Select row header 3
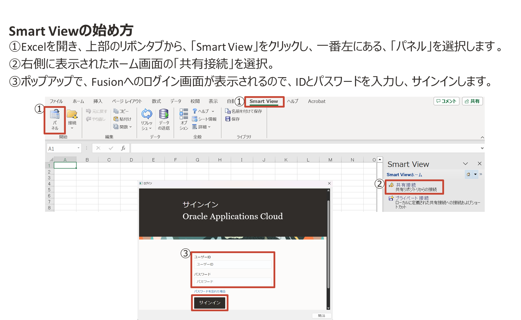 (49, 178)
